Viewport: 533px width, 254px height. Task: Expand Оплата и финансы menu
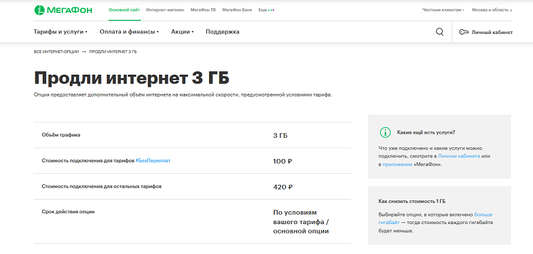point(129,32)
